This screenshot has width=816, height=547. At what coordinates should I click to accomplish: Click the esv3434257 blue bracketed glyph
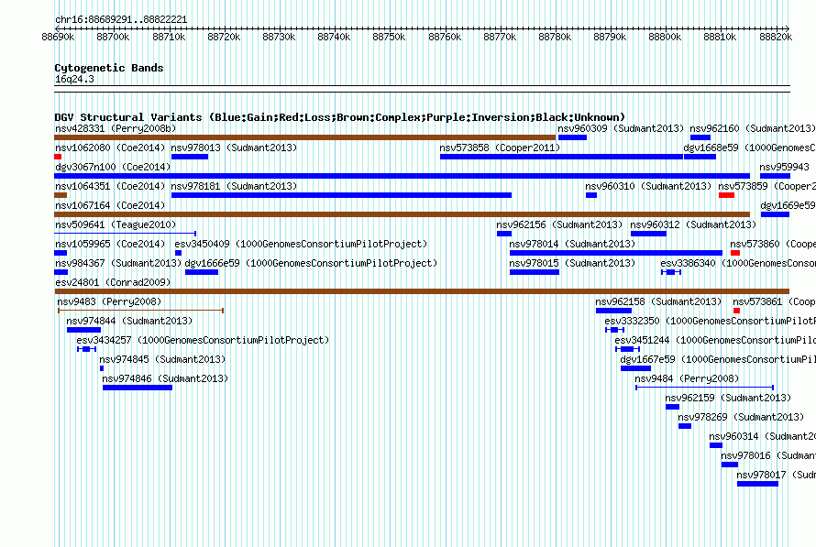tap(86, 349)
